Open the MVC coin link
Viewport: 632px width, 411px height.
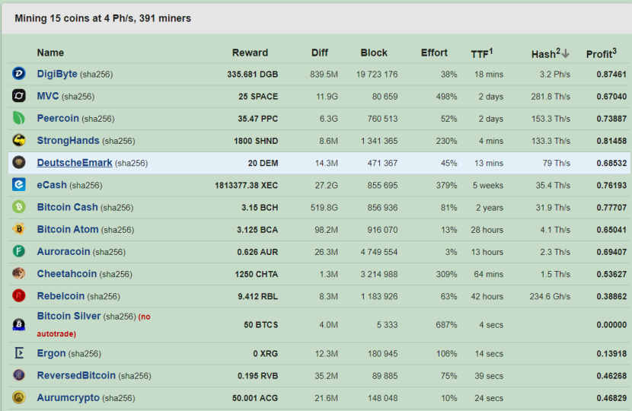click(48, 96)
